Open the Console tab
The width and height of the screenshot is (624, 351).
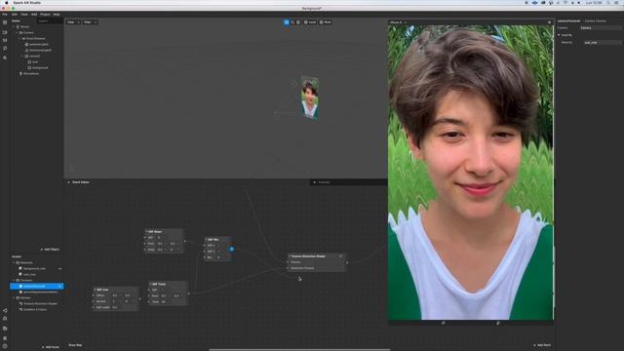tap(324, 182)
